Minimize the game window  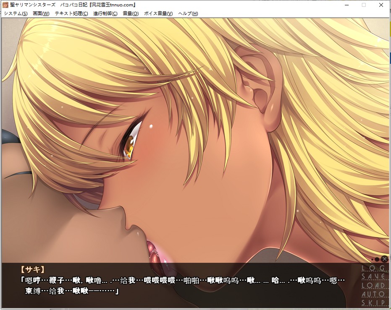(346, 5)
